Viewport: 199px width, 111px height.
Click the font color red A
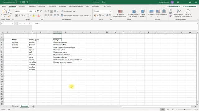pyautogui.click(x=39, y=15)
